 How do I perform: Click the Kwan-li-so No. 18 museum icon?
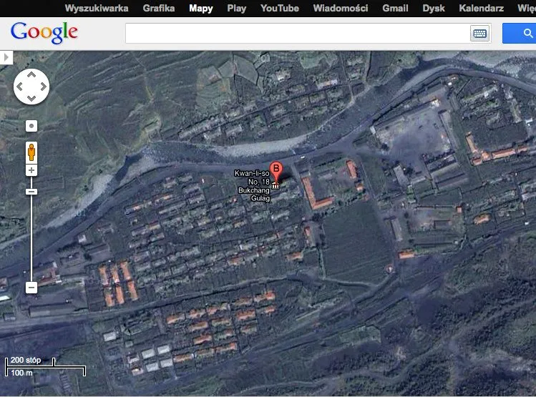coord(276,187)
